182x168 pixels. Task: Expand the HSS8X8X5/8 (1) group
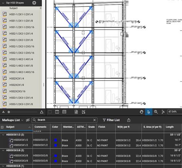tap(3, 166)
